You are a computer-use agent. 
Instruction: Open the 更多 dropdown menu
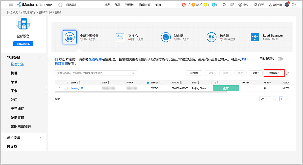256,73
